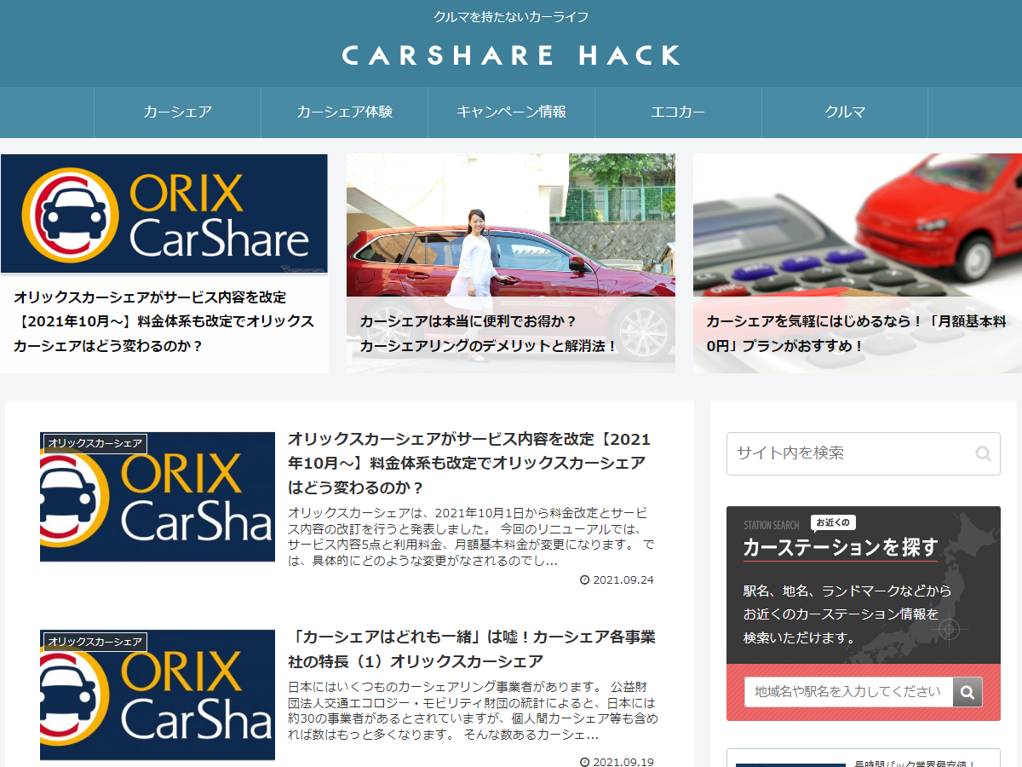The height and width of the screenshot is (767, 1022).
Task: Select the エコカー navigation item
Action: pos(678,112)
